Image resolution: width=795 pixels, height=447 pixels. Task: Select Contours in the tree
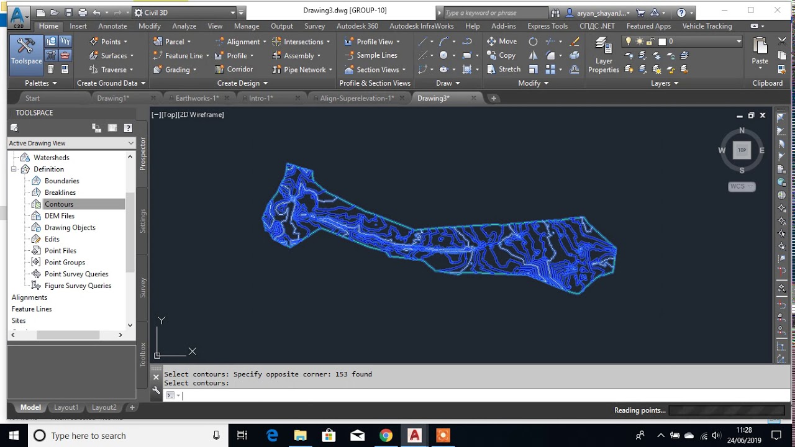click(59, 204)
